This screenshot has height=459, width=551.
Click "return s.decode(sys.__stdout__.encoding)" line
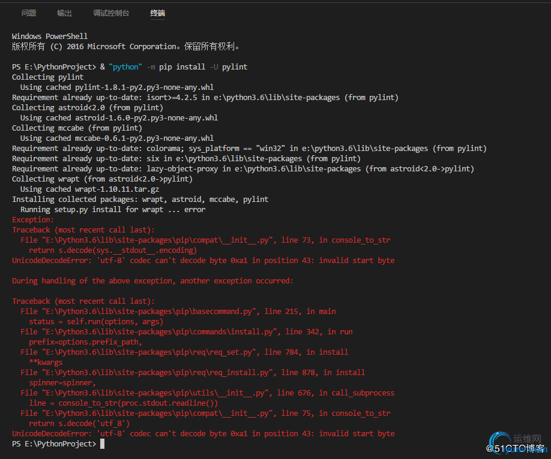113,250
